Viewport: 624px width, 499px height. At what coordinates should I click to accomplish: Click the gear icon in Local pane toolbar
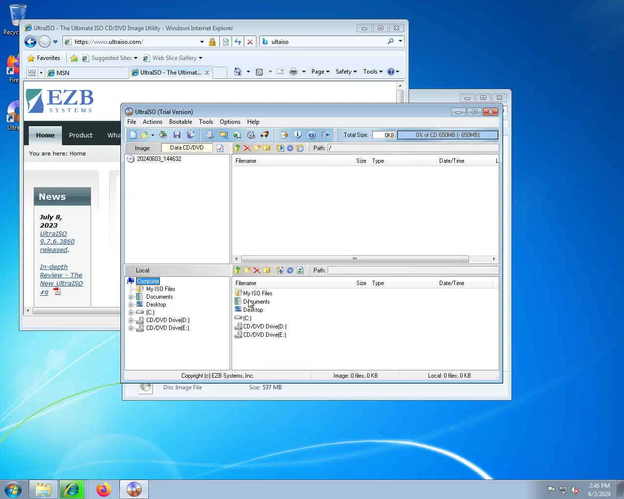point(290,270)
